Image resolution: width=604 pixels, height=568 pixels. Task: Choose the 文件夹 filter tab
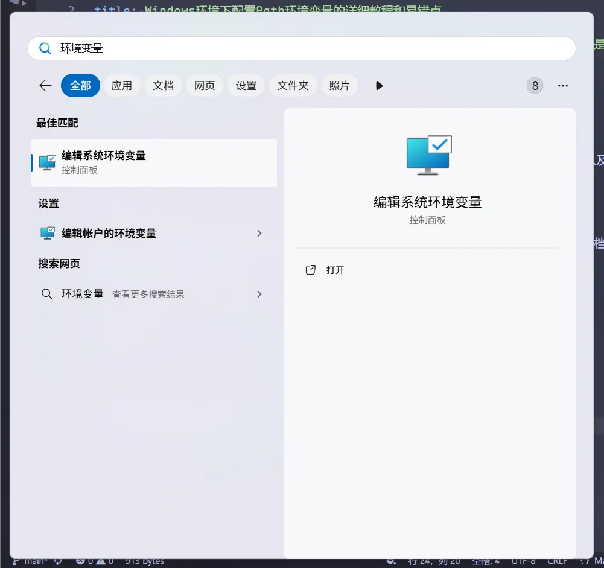click(293, 86)
